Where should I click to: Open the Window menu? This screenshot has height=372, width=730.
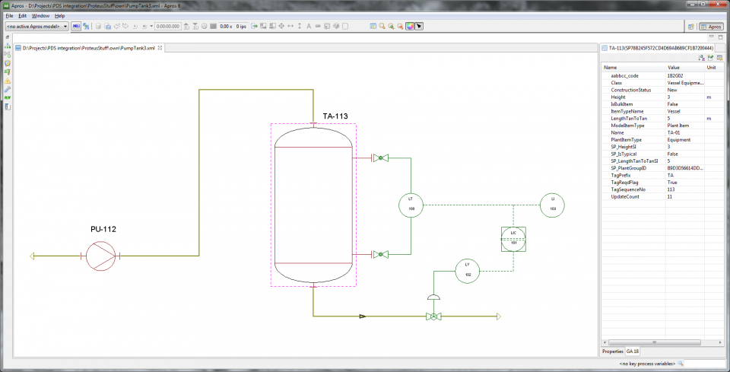(40, 16)
